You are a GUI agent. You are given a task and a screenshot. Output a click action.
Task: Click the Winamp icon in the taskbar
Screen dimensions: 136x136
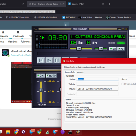pos(78,132)
